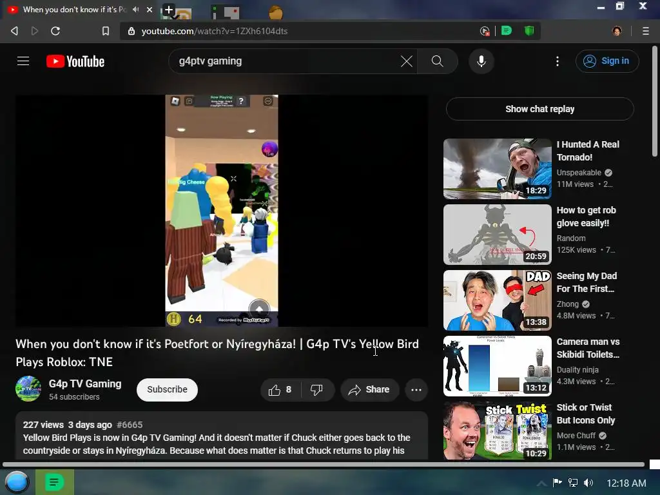The height and width of the screenshot is (495, 660).
Task: Open the Camera man vs Skibidi Toilets thumbnail
Action: (x=498, y=366)
